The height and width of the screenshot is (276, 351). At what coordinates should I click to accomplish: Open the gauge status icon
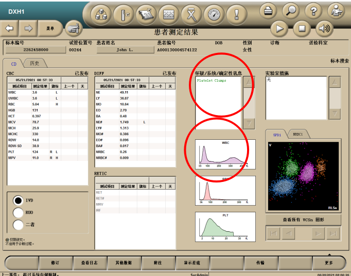(214, 14)
